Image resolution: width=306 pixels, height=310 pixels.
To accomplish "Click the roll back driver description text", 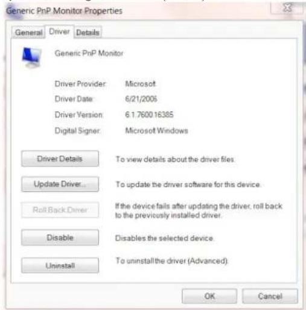I will [x=199, y=210].
